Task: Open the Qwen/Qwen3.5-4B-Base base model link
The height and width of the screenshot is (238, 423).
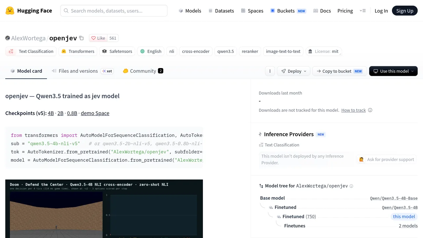Action: click(x=394, y=198)
